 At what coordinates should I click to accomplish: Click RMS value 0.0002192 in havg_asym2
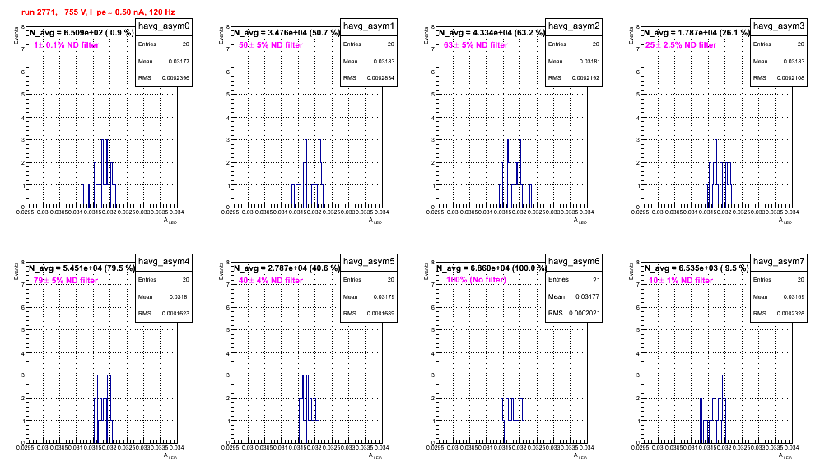(x=585, y=78)
